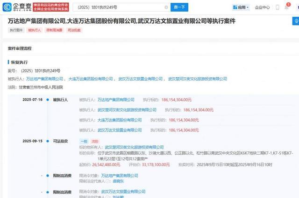Clear the search box with the X icon
299x198 pixels.
point(166,7)
